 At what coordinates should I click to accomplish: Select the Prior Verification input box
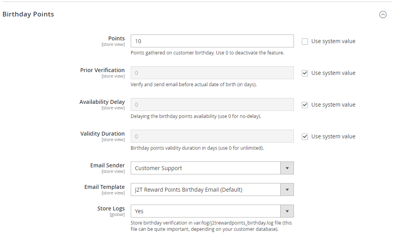211,73
